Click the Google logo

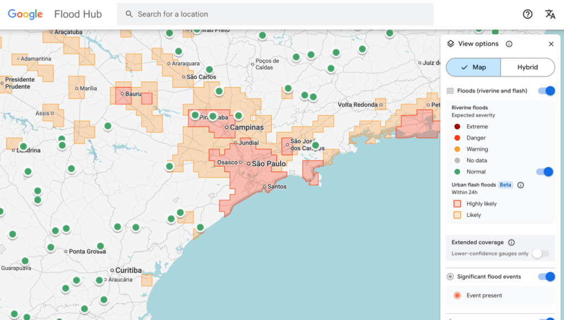click(x=25, y=14)
